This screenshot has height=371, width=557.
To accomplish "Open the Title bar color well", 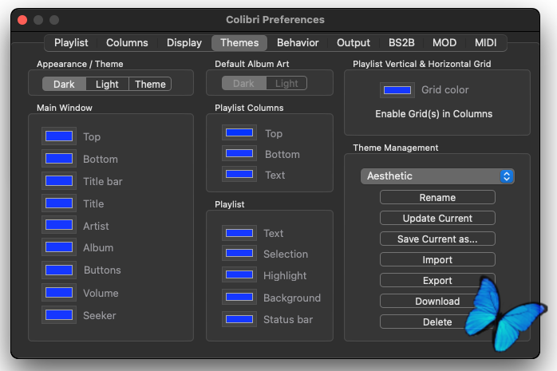I will click(59, 181).
